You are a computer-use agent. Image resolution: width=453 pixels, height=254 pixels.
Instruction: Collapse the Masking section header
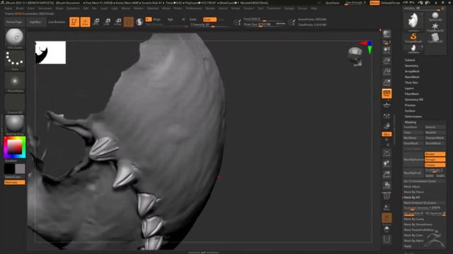point(411,122)
